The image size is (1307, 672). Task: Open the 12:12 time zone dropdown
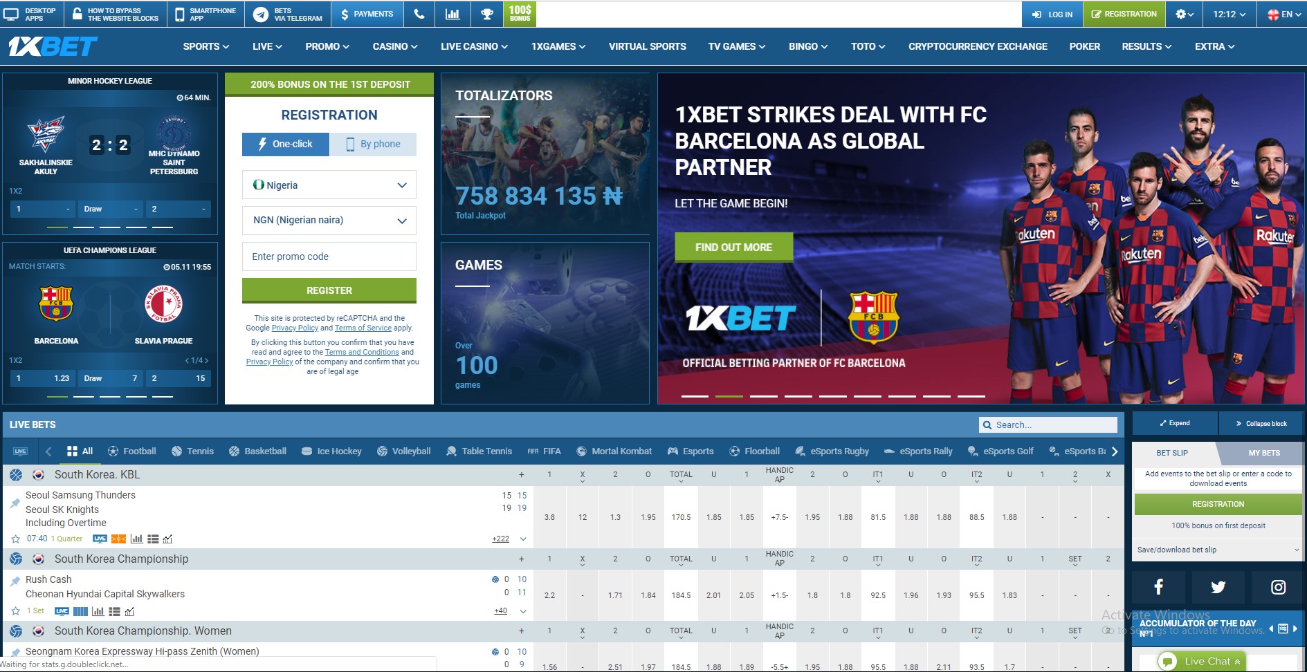click(x=1230, y=14)
